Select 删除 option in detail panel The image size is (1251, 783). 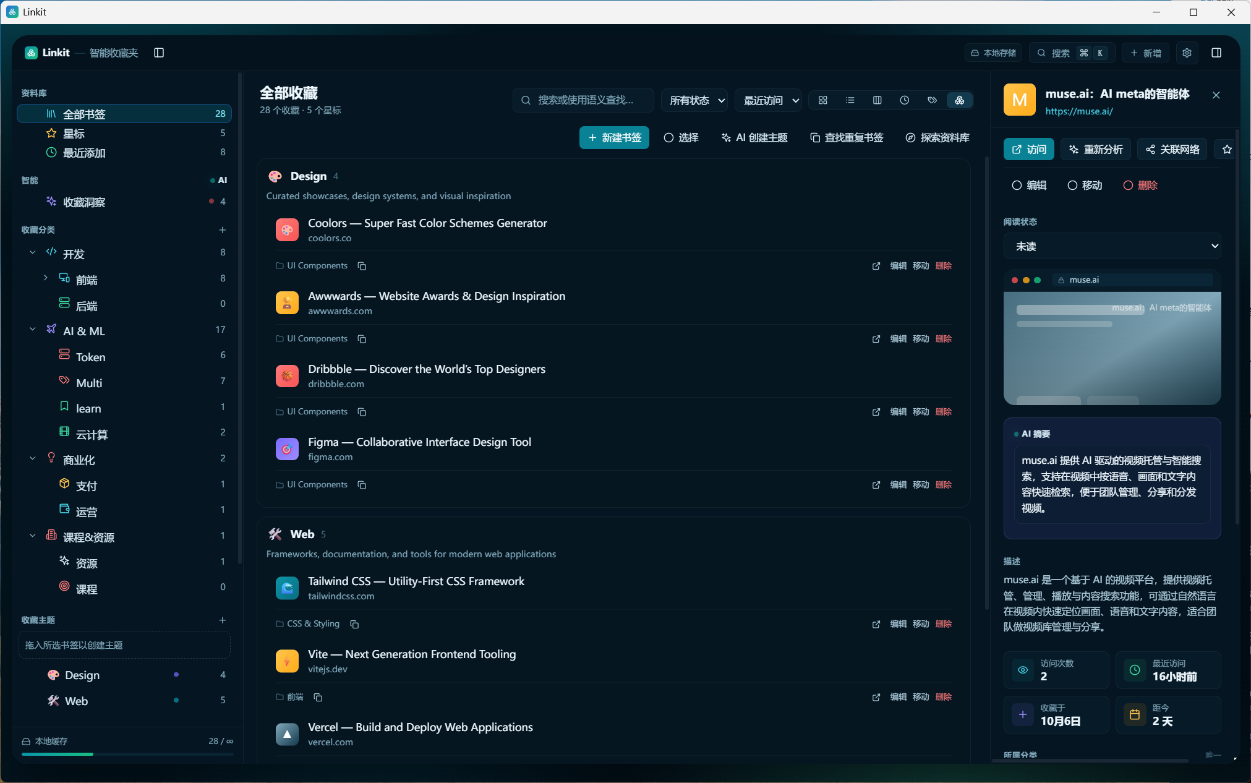1140,186
